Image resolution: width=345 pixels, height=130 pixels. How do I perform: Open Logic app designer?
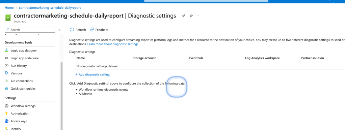pos(24,51)
